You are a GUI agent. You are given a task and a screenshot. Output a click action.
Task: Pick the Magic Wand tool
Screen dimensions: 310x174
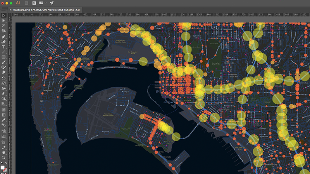pyautogui.click(x=3, y=25)
